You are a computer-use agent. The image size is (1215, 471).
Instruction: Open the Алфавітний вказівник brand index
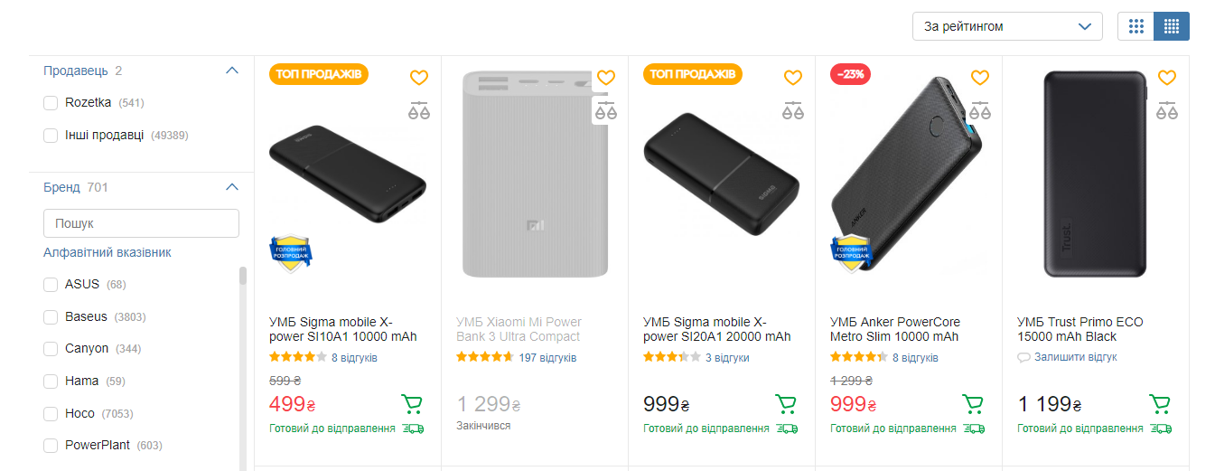[107, 252]
